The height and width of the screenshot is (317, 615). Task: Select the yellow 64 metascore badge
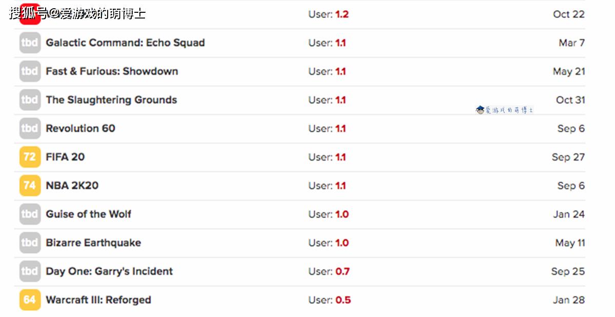pyautogui.click(x=30, y=300)
